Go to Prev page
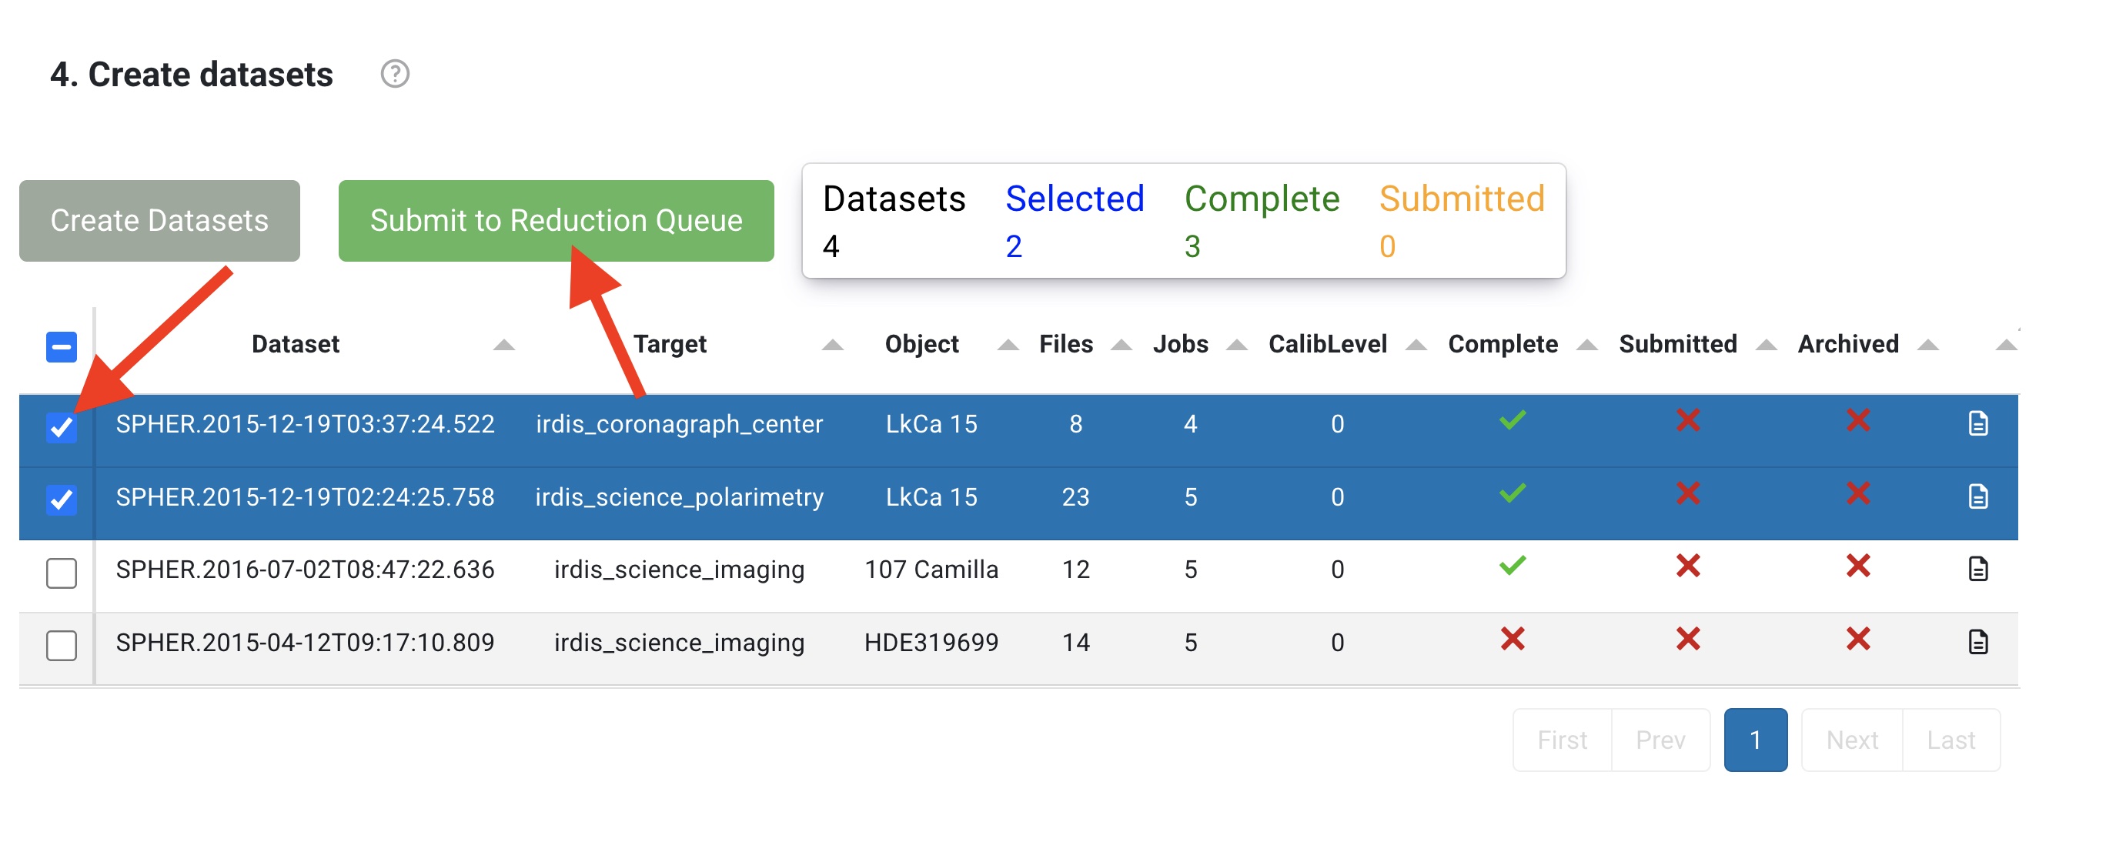This screenshot has width=2106, height=842. click(x=1660, y=739)
